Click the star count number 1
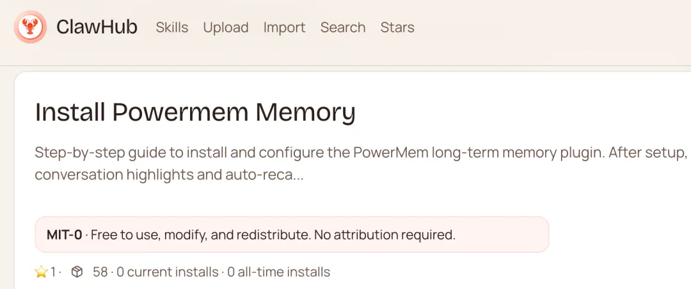 coord(53,272)
